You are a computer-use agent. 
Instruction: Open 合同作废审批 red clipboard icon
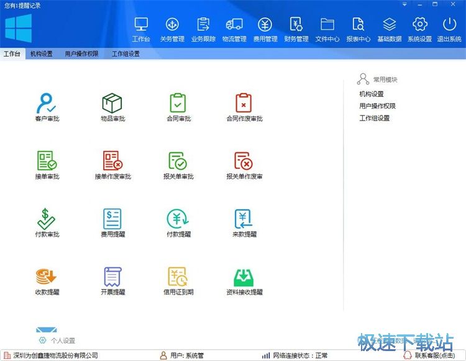click(244, 103)
